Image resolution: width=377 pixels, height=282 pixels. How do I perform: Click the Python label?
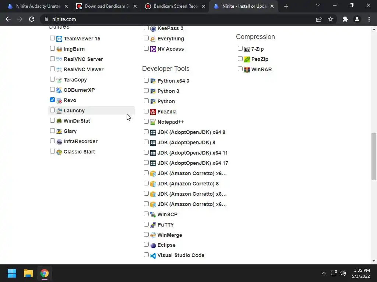point(166,101)
